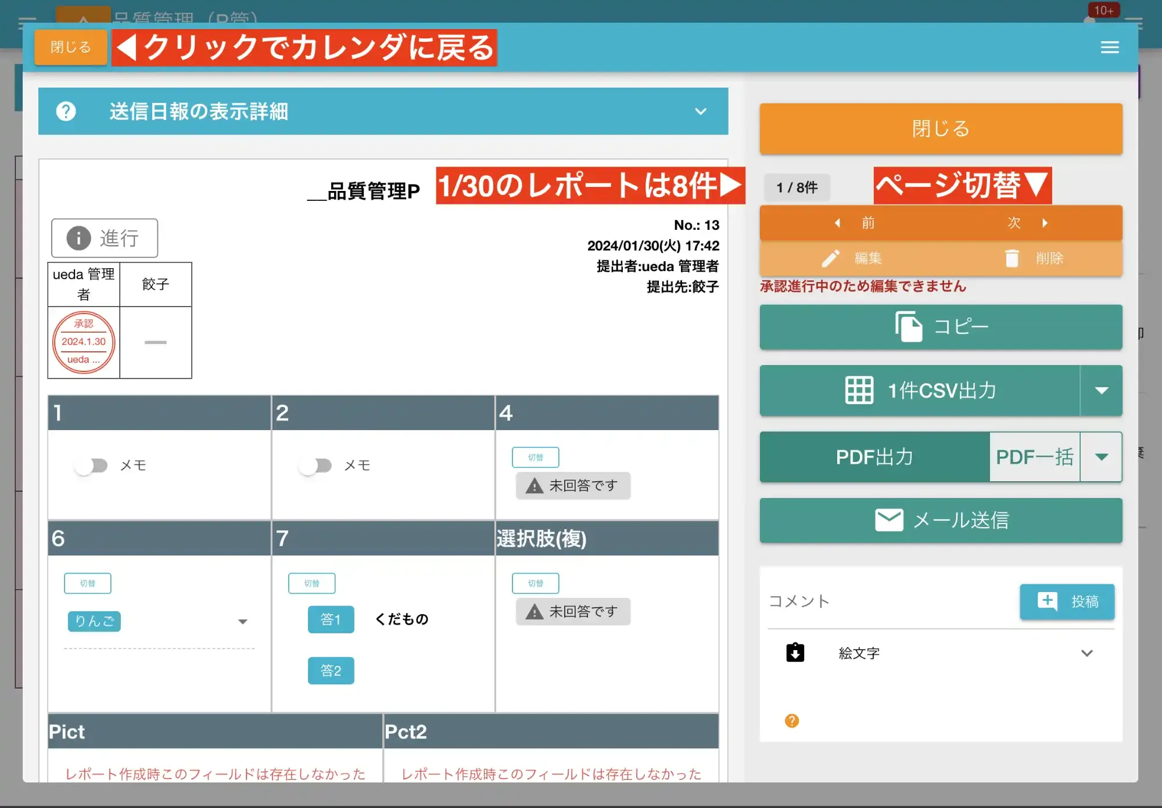Open the hamburger navigation menu
Screen dimensions: 1162x808
point(1110,47)
